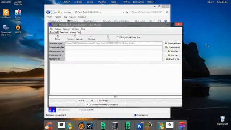Change the Explorer view mode icon
The width and height of the screenshot is (231, 130).
[151, 21]
